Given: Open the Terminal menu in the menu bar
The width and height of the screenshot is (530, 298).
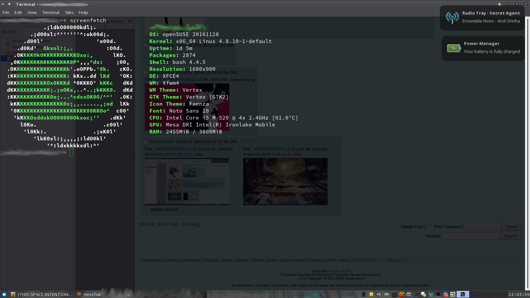Looking at the screenshot, I should tap(51, 12).
